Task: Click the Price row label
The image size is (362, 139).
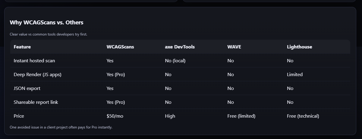Action: 19,116
